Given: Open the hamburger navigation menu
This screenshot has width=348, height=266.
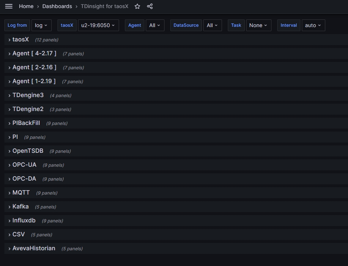Looking at the screenshot, I should (x=9, y=6).
